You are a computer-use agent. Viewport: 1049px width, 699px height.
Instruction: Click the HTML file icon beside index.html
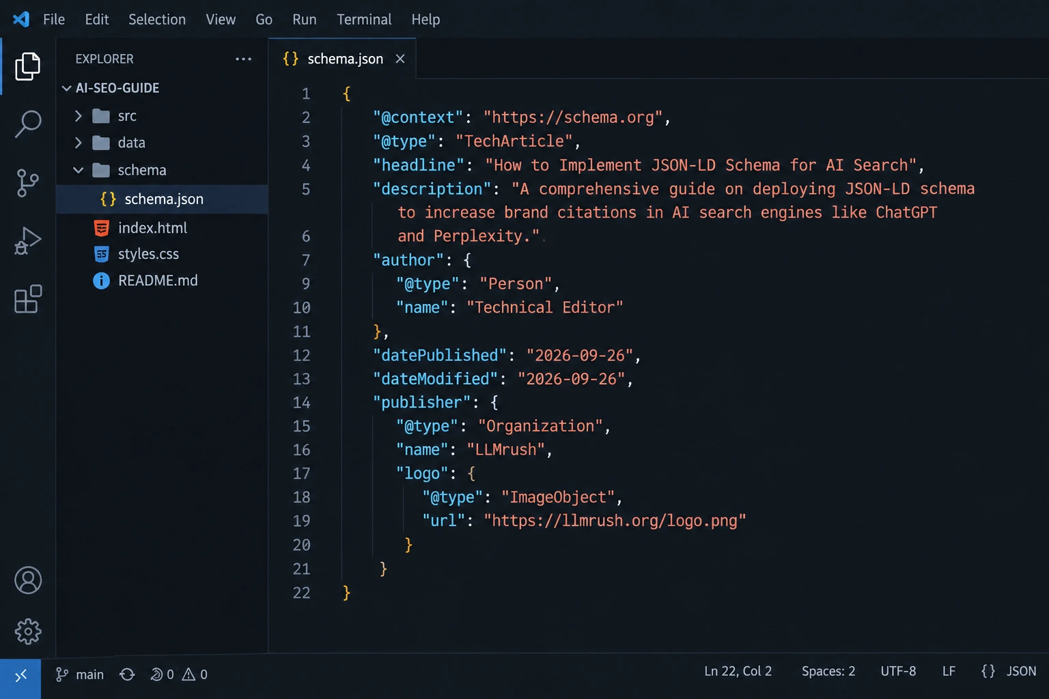[x=101, y=228]
